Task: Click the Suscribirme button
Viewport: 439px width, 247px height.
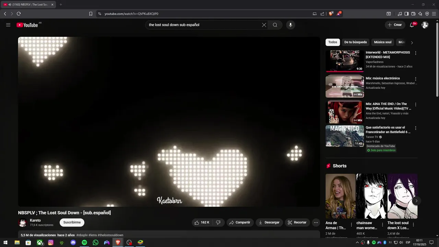Action: (x=72, y=222)
